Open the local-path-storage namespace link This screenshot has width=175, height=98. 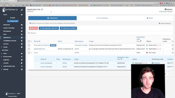tap(81, 45)
